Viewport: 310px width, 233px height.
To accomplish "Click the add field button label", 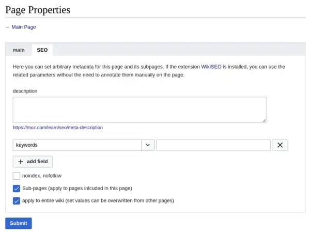I will click(37, 162).
